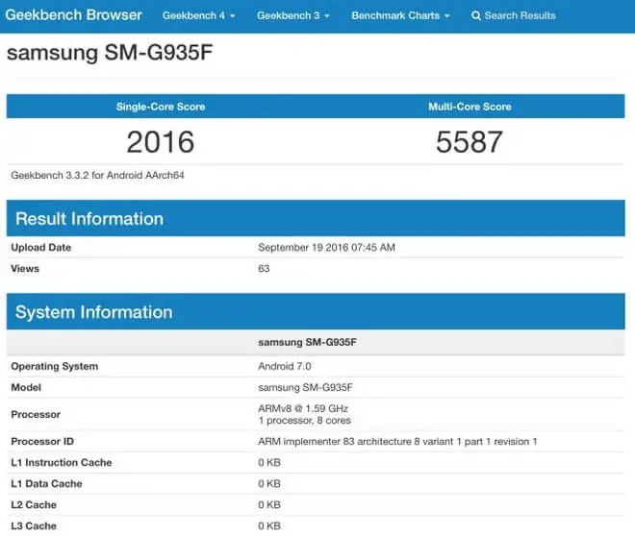Open the Search Results link
635x536 pixels.
[x=514, y=15]
